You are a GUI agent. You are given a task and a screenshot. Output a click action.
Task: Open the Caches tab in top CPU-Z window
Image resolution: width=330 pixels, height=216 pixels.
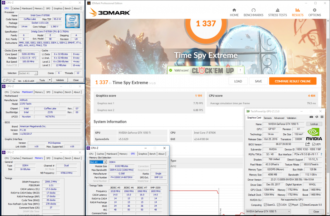[16, 9]
